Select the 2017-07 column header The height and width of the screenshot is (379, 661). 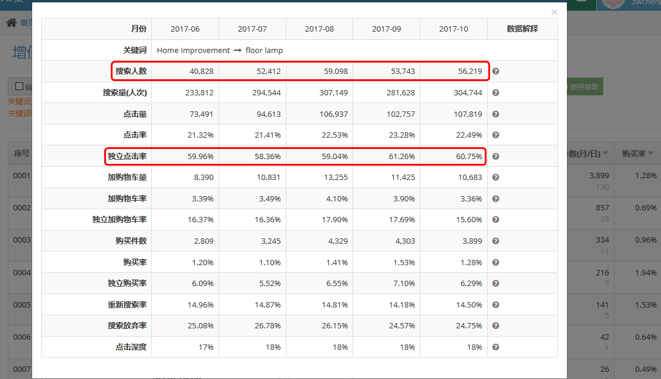pos(252,29)
